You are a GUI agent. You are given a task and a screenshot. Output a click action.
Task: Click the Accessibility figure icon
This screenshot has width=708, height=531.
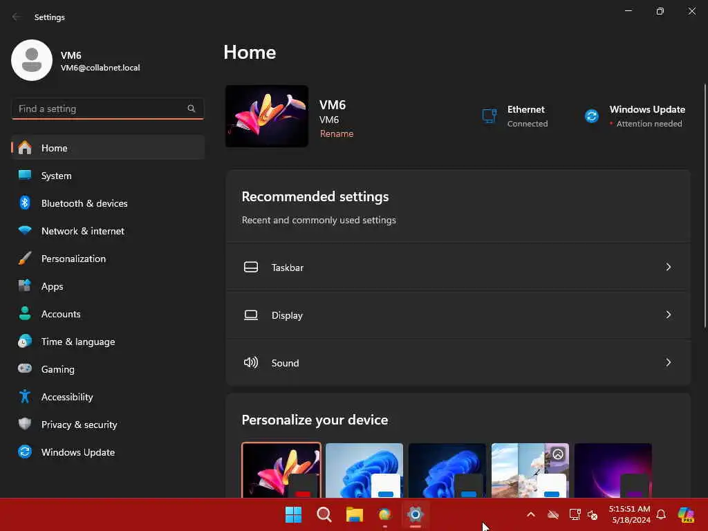coord(25,396)
